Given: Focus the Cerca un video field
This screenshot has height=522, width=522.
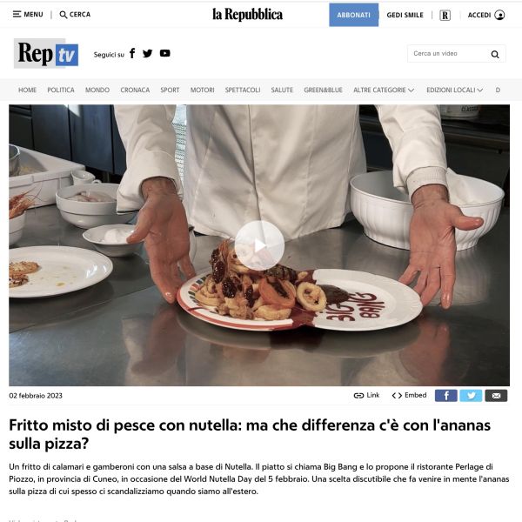Looking at the screenshot, I should point(448,54).
